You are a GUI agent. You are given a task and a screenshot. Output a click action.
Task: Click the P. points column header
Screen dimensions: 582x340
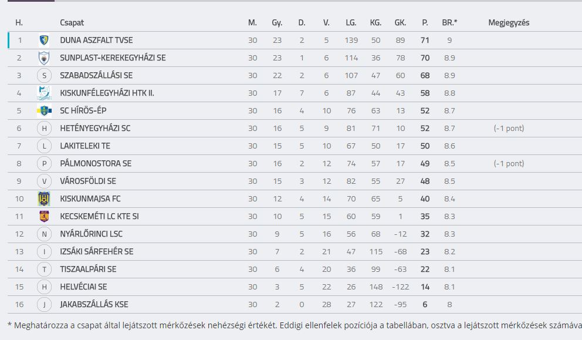(425, 23)
